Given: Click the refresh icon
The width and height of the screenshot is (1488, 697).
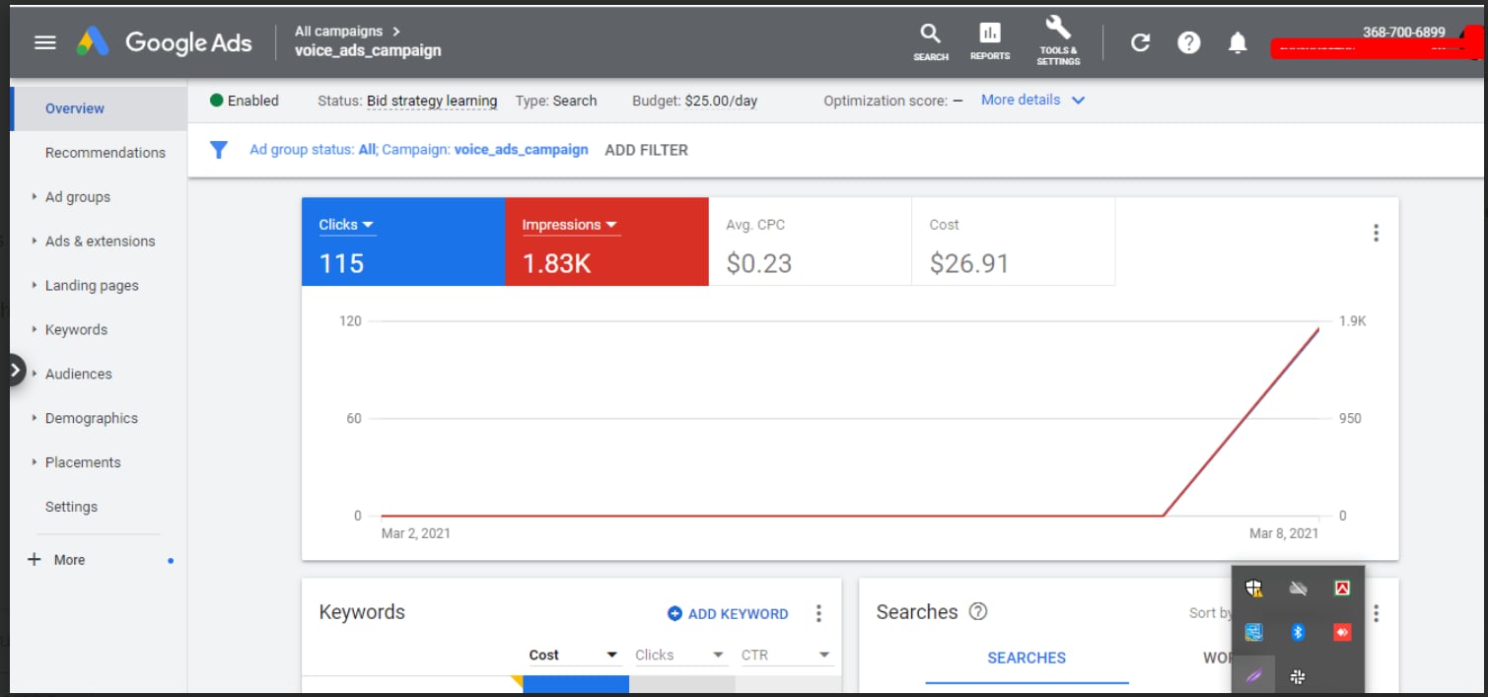Looking at the screenshot, I should 1140,42.
